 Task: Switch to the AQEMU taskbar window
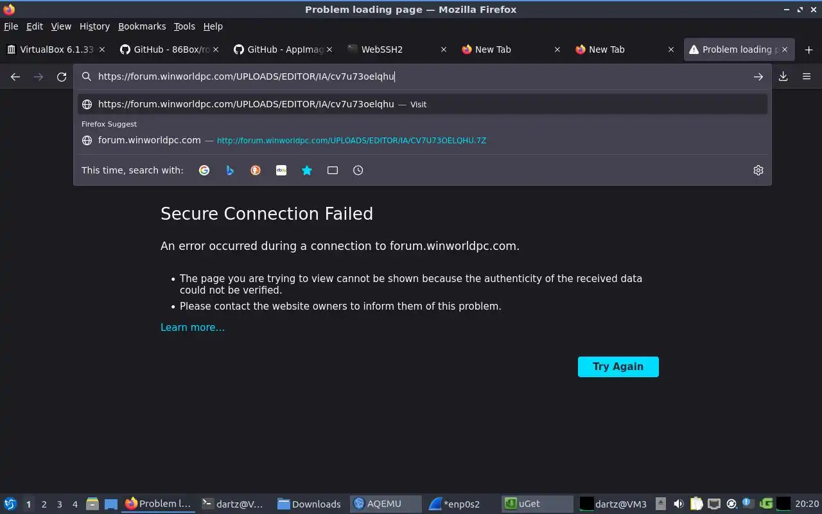coord(385,504)
